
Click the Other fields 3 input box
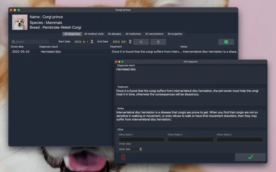coord(239,139)
